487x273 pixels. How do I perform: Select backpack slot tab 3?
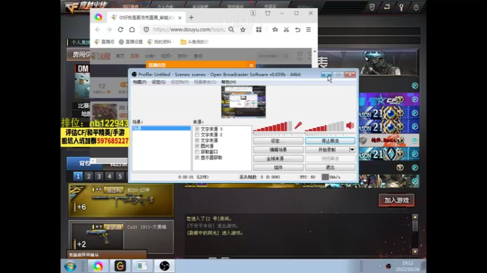click(x=99, y=177)
